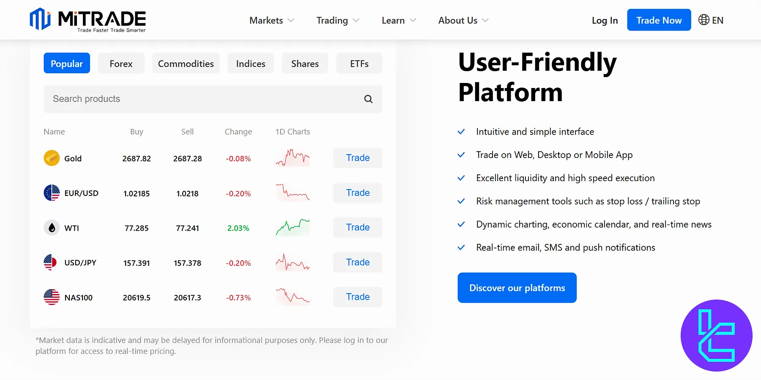Switch to the Commodities tab
Viewport: 761px width, 380px height.
click(186, 63)
